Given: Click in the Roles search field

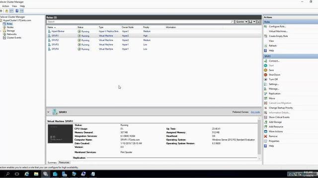Looking at the screenshot, I should tap(139, 22).
